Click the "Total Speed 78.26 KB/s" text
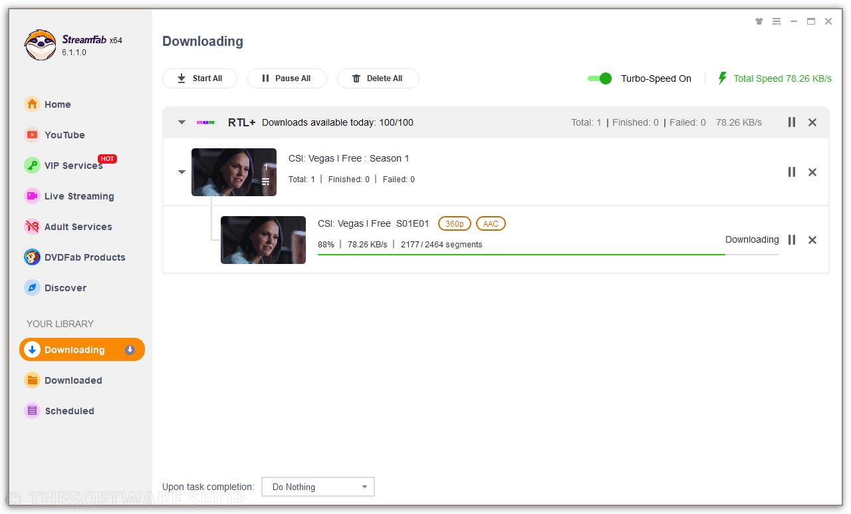851x514 pixels. click(x=783, y=78)
